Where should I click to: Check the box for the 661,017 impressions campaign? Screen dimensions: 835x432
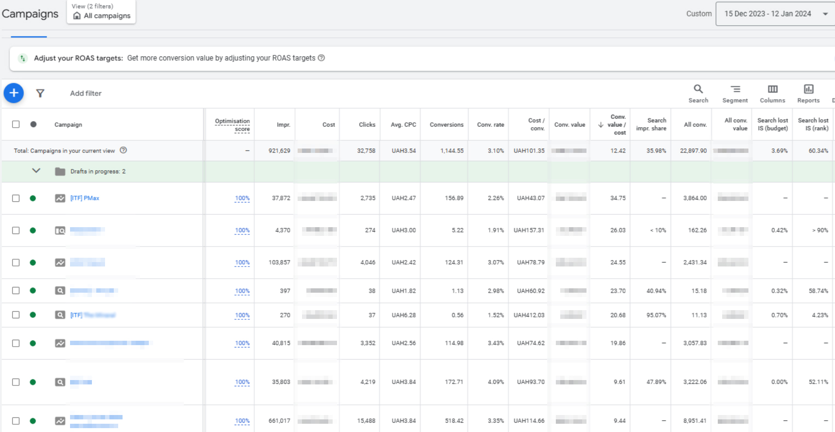[x=16, y=421]
